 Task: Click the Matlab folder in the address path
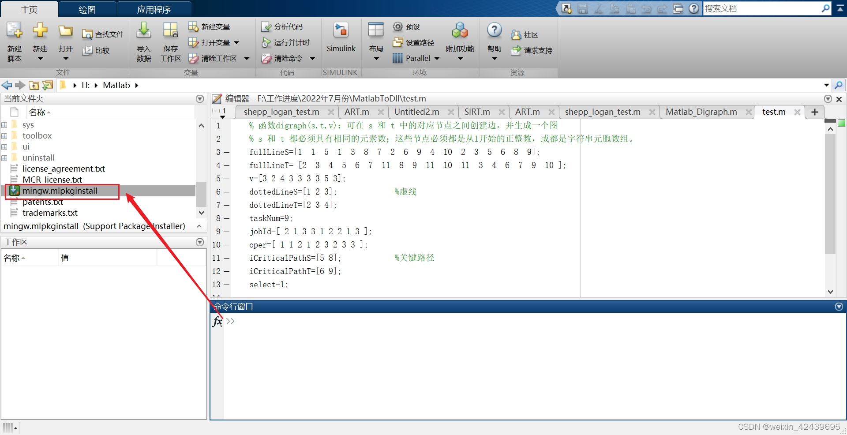(116, 85)
